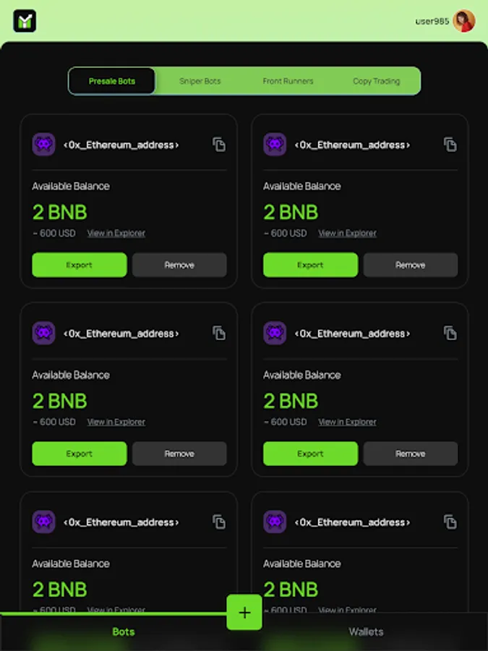
Task: Copy address of the top-left bot card
Action: point(219,145)
